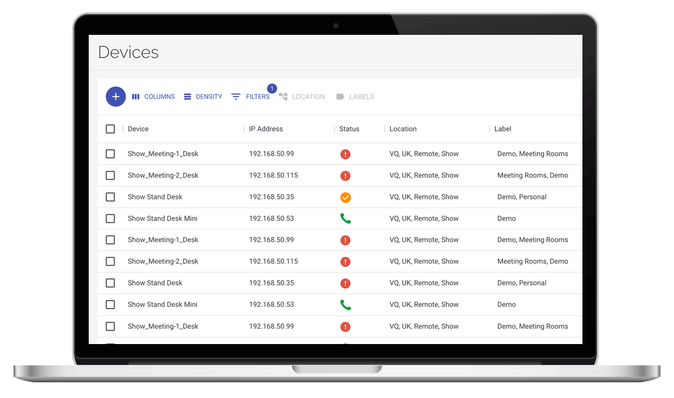Check the box for the topmost Show_Meeting-2_Desk row

[x=110, y=175]
